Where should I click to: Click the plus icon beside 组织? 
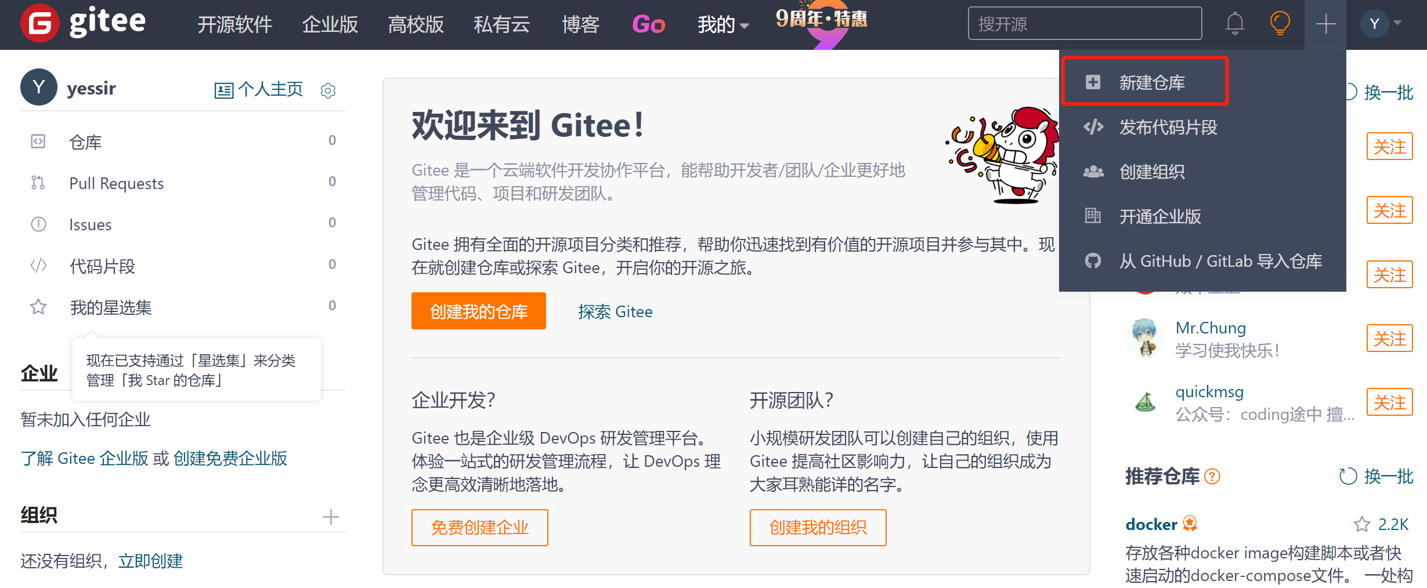[331, 517]
